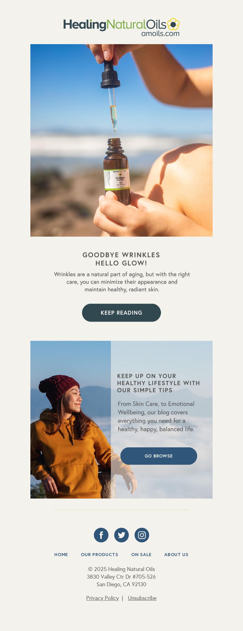243x631 pixels.
Task: Click the Unsubscribe link
Action: (142, 598)
